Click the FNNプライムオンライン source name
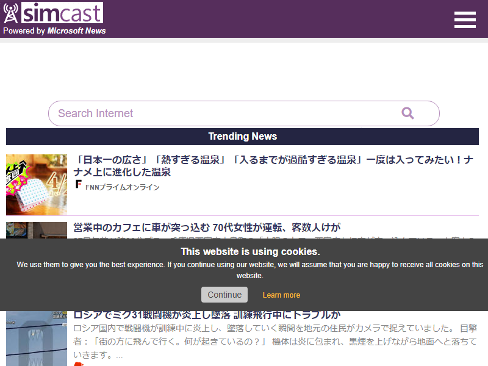Image resolution: width=488 pixels, height=366 pixels. pos(123,187)
